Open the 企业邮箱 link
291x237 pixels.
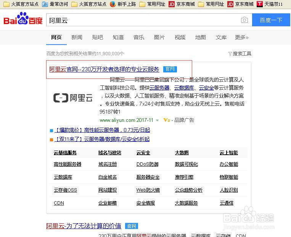point(108,203)
